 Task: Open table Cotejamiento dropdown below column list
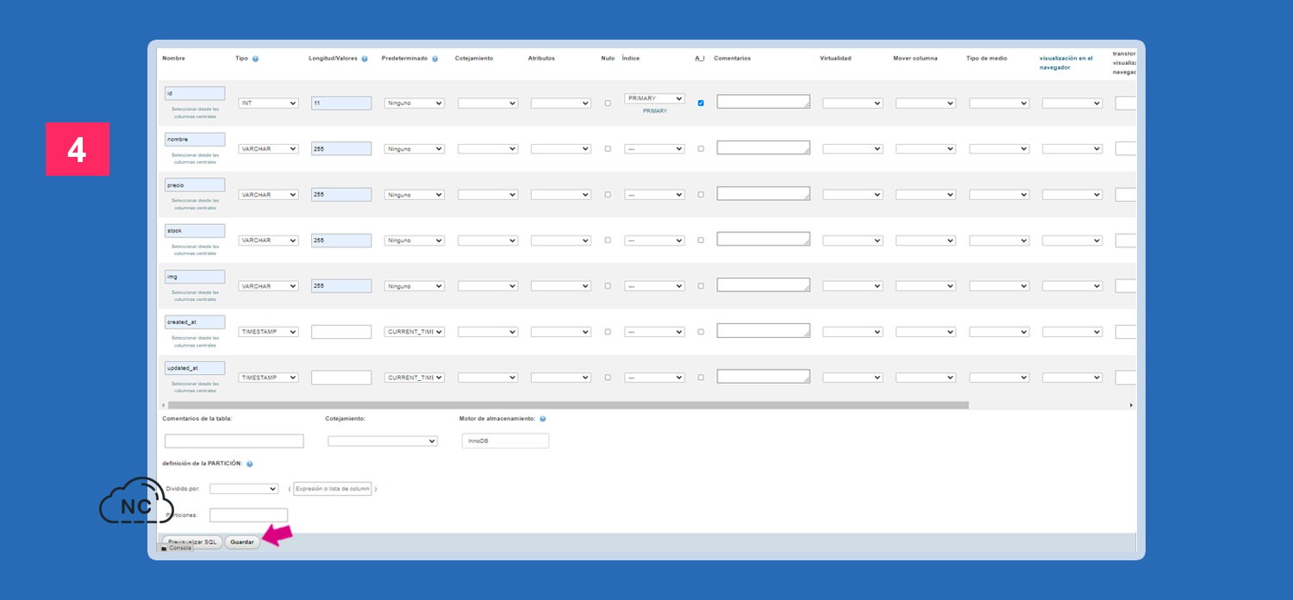click(383, 441)
